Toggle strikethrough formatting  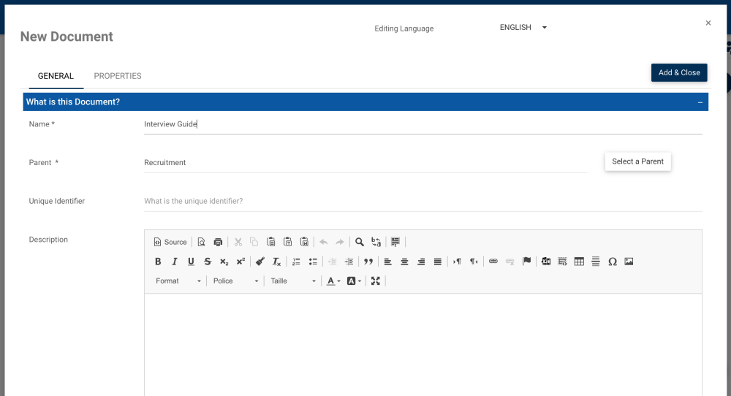click(208, 262)
